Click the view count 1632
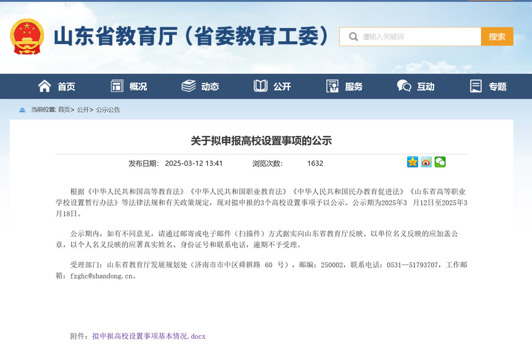Viewport: 532px width, 353px height. tap(315, 163)
